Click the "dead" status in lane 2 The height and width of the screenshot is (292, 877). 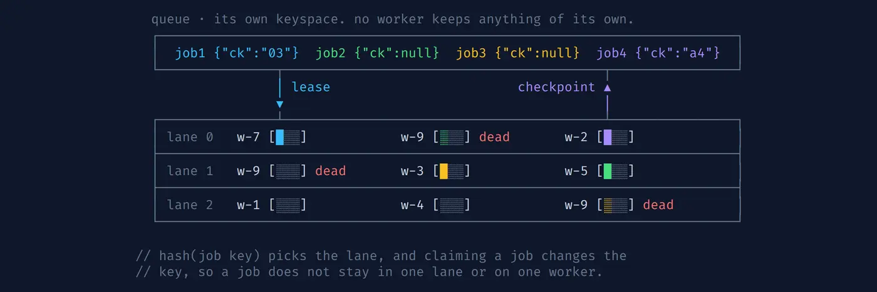[658, 204]
